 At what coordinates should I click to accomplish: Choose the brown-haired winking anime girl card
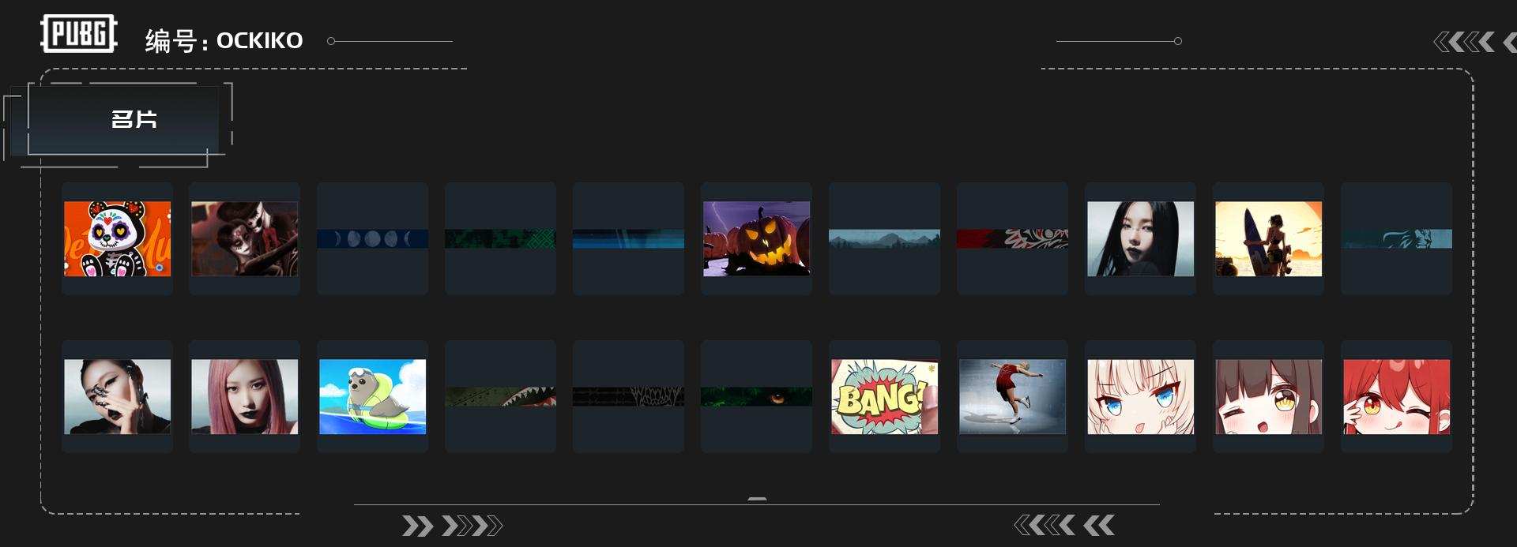click(x=1268, y=396)
